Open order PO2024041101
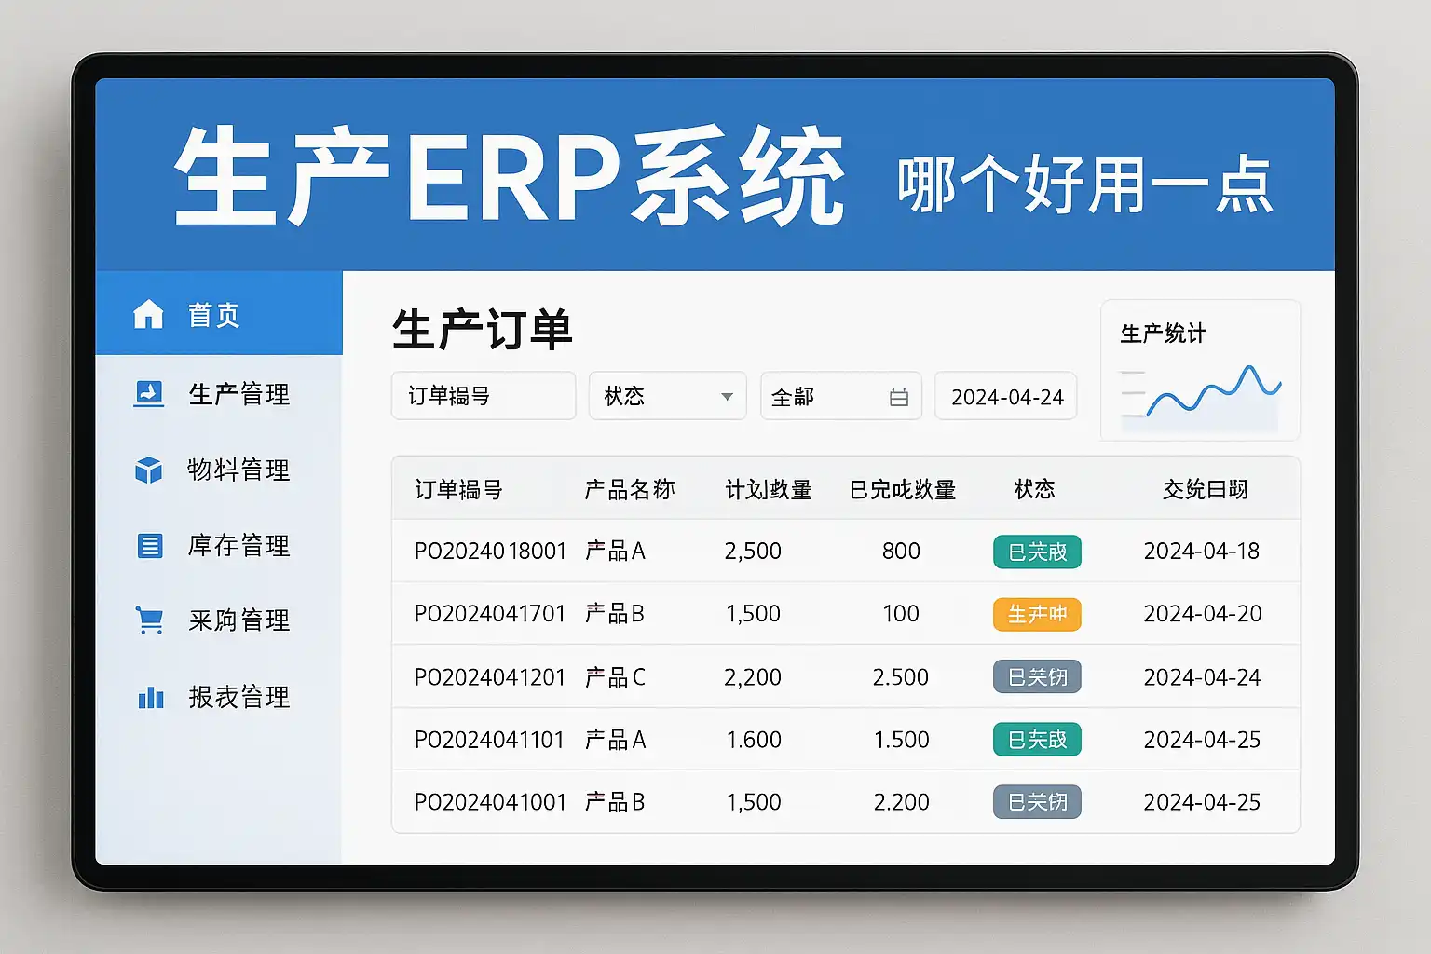The height and width of the screenshot is (954, 1431). 490,739
